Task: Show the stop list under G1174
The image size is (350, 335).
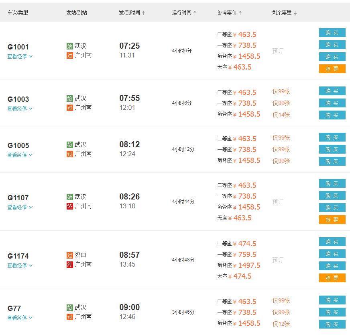Action: (20, 265)
